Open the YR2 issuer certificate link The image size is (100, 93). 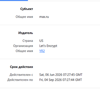tap(42, 51)
